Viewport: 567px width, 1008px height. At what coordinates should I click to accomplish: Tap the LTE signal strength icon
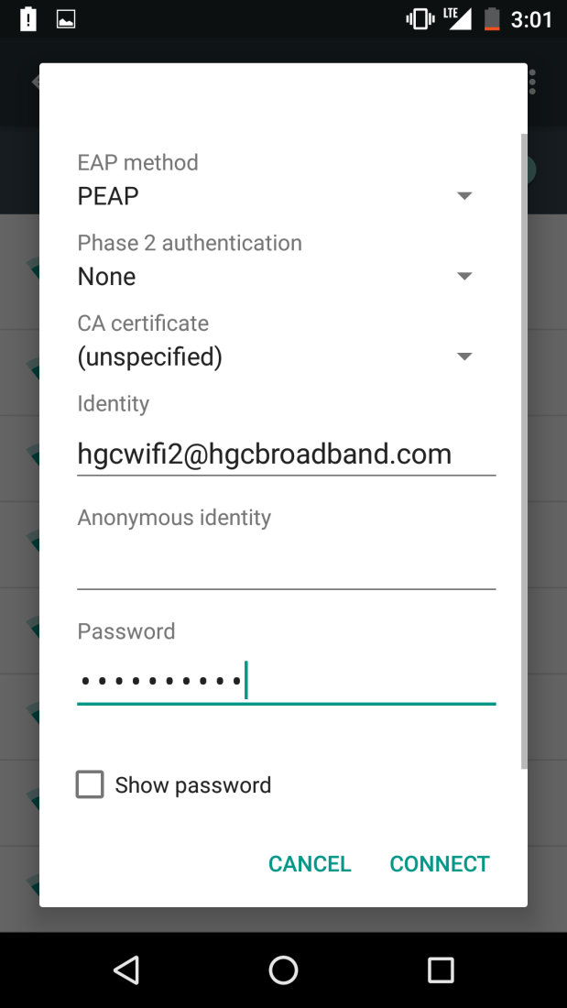point(457,18)
